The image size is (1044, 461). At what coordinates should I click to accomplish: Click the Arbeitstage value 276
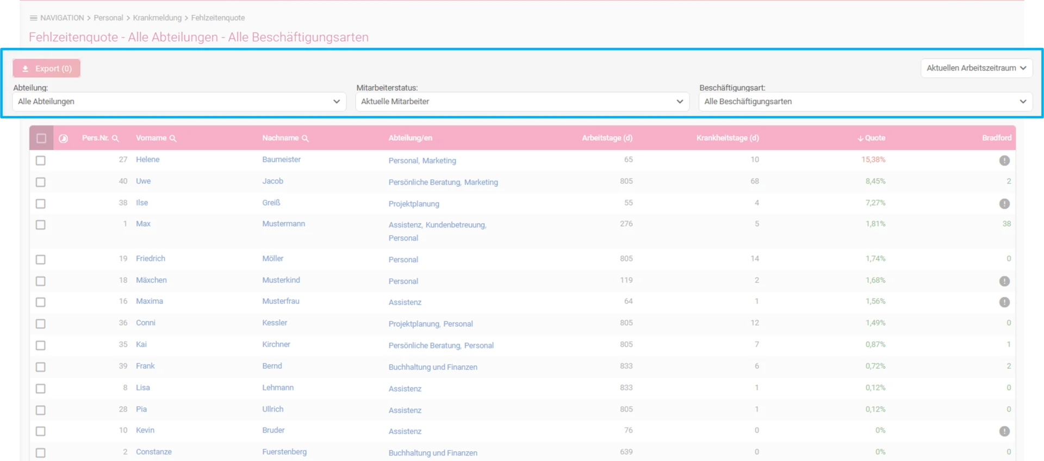click(x=626, y=224)
